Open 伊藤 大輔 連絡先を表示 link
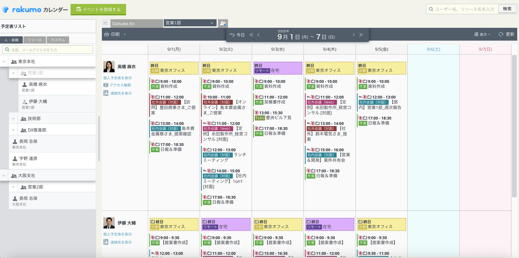This screenshot has width=519, height=258. pyautogui.click(x=121, y=242)
